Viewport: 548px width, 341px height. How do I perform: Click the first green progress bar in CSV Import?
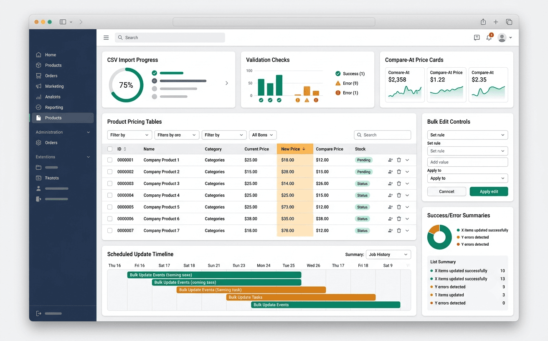pyautogui.click(x=171, y=73)
